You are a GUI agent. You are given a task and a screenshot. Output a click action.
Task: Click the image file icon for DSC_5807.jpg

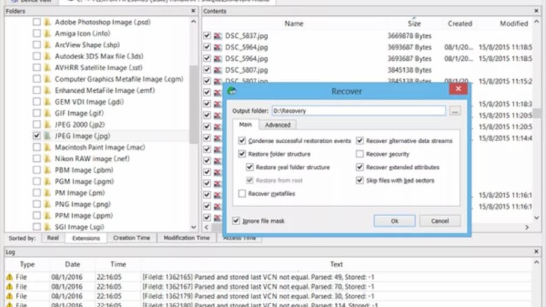click(218, 70)
